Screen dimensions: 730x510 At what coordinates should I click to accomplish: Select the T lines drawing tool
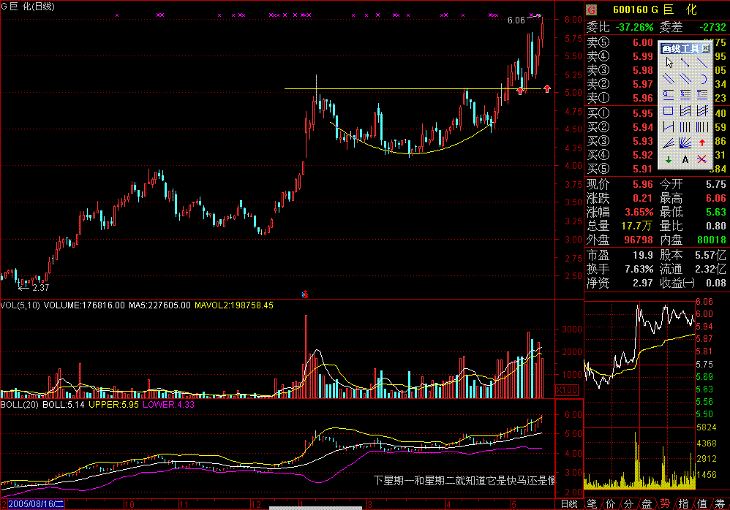(x=701, y=95)
